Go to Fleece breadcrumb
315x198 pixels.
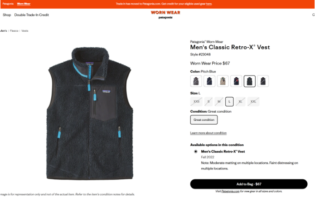(14, 31)
